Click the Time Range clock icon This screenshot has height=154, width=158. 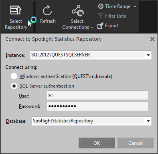pos(101,6)
